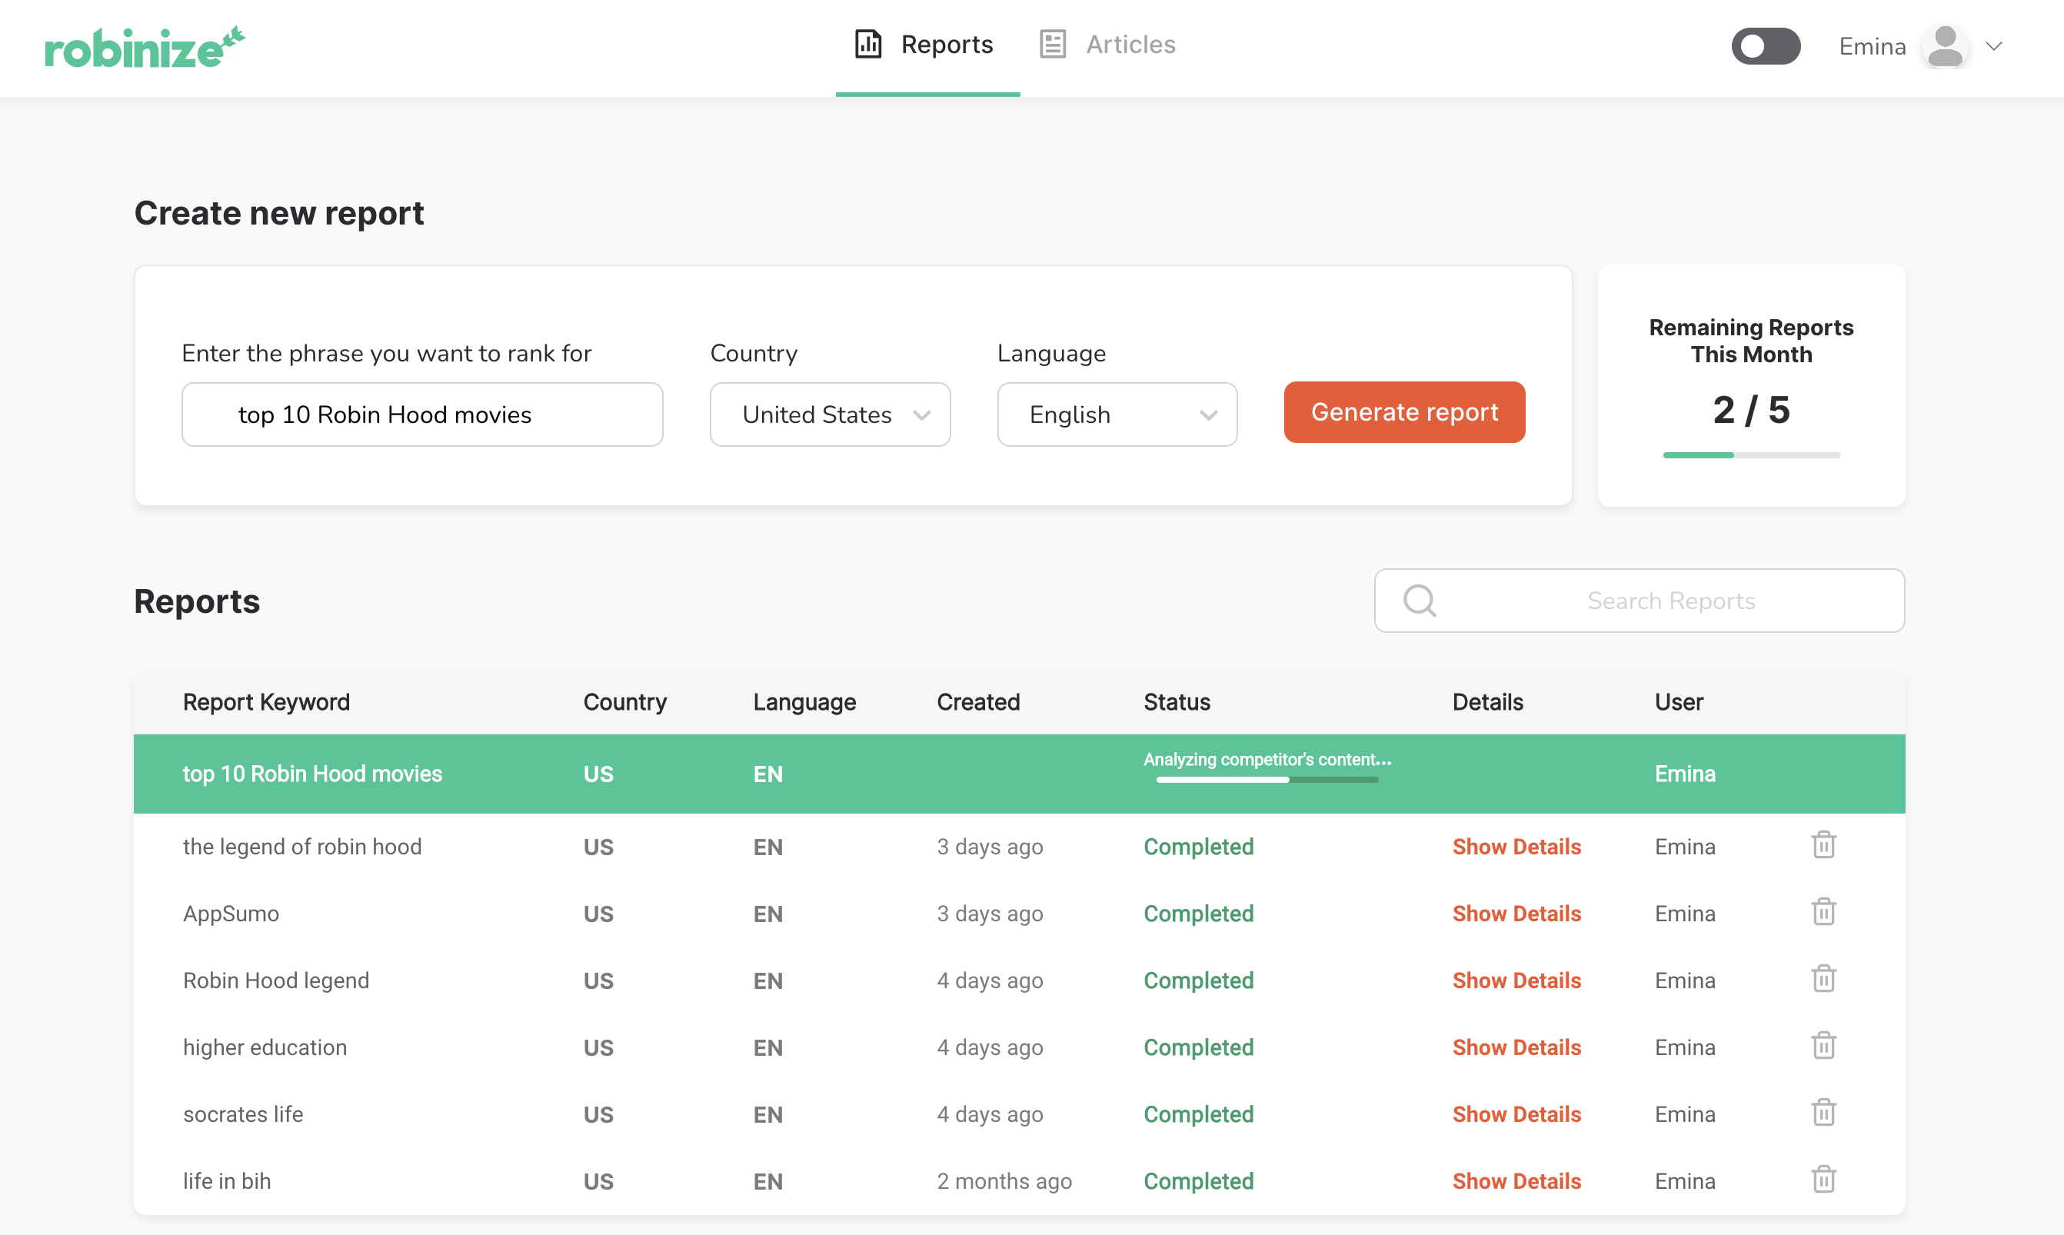Remove the 'Robin Hood legend' report
The image size is (2064, 1235).
click(x=1823, y=979)
